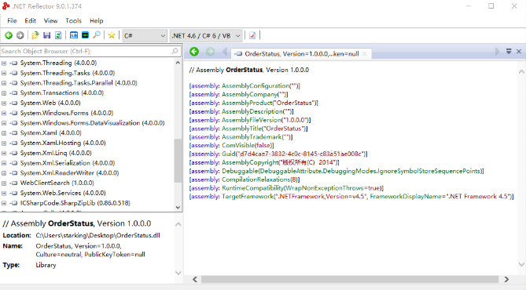Open the Help menu
This screenshot has width=526, height=290.
97,20
